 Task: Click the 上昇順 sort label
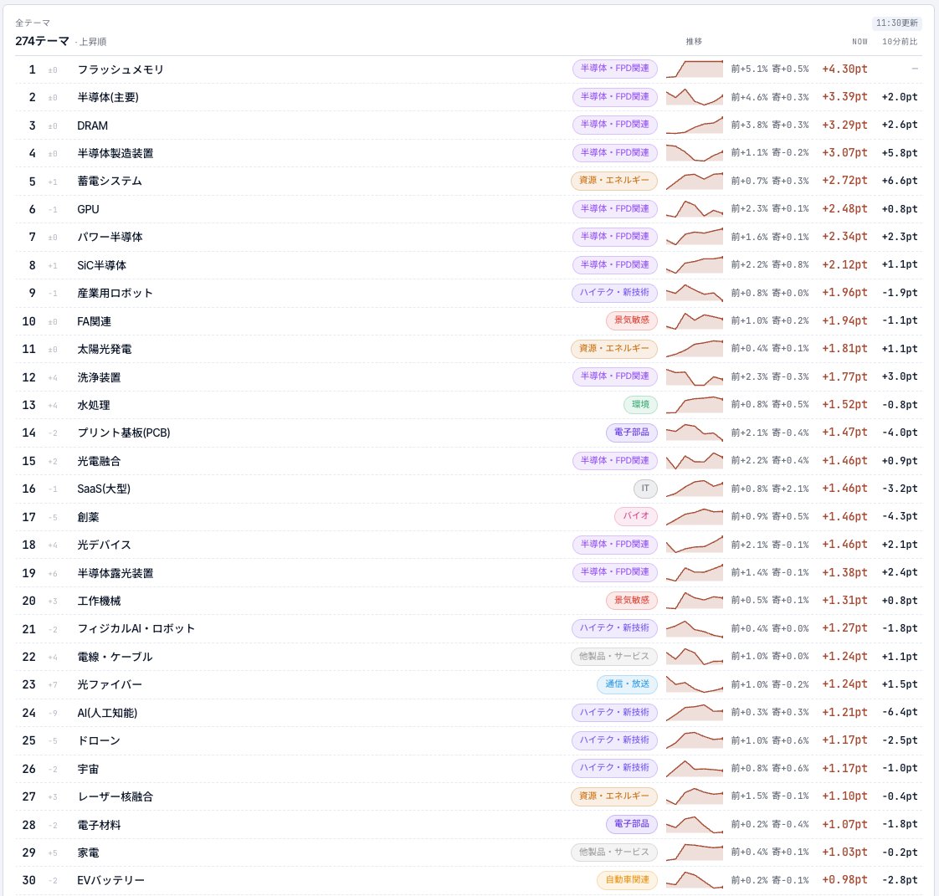click(93, 42)
